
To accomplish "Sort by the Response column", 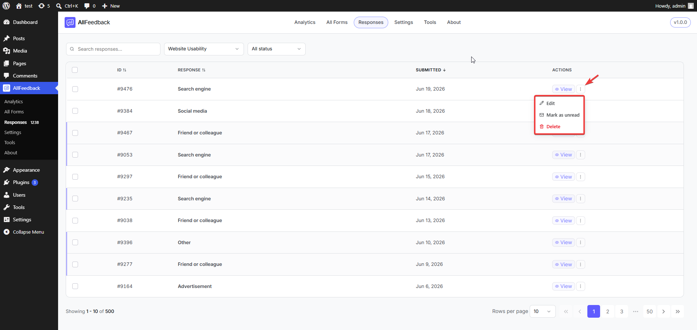I will (191, 70).
